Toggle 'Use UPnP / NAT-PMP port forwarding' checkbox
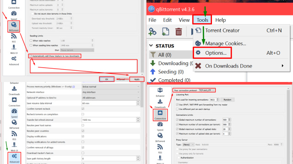The image size is (293, 164). [177, 105]
